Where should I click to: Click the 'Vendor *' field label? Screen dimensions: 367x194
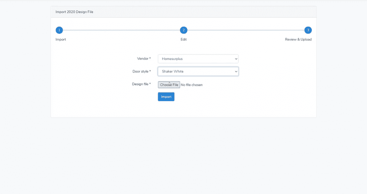click(x=144, y=59)
